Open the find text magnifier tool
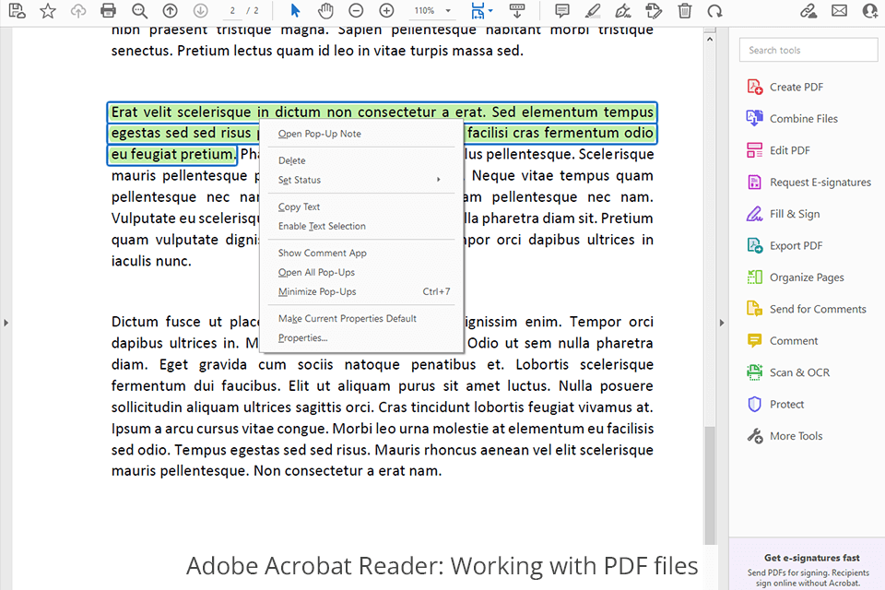 (x=139, y=11)
